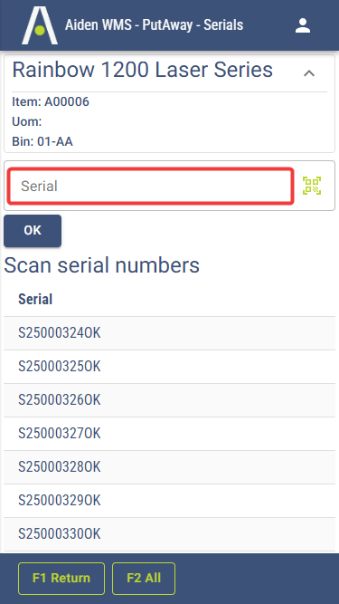This screenshot has height=604, width=339.
Task: Tap the QR barcode scanner icon
Action: pyautogui.click(x=312, y=186)
